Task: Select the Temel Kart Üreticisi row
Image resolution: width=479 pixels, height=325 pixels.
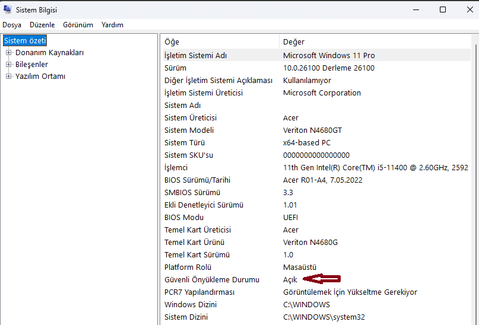Action: [317, 230]
